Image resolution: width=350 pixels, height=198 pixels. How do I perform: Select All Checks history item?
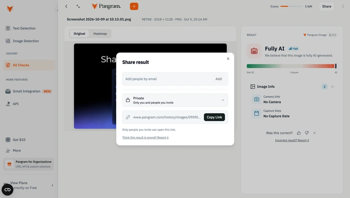29,65
